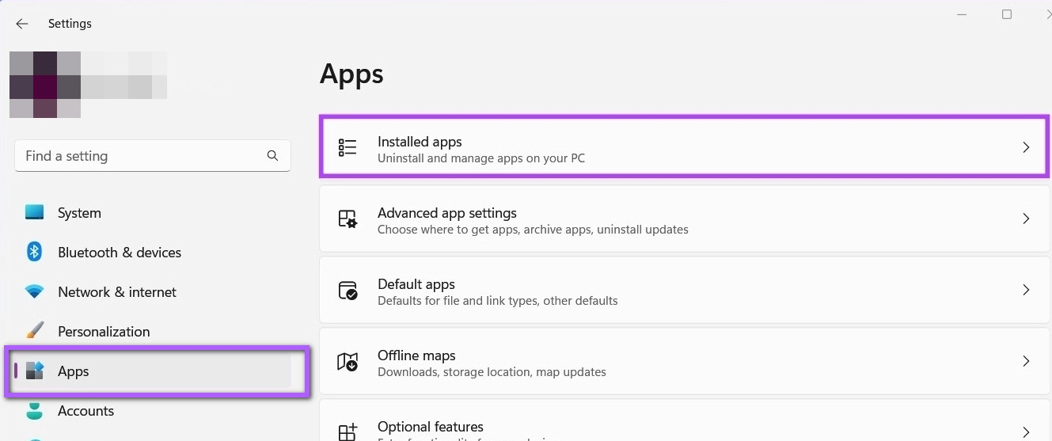
Task: Open Personalization settings
Action: (152, 332)
